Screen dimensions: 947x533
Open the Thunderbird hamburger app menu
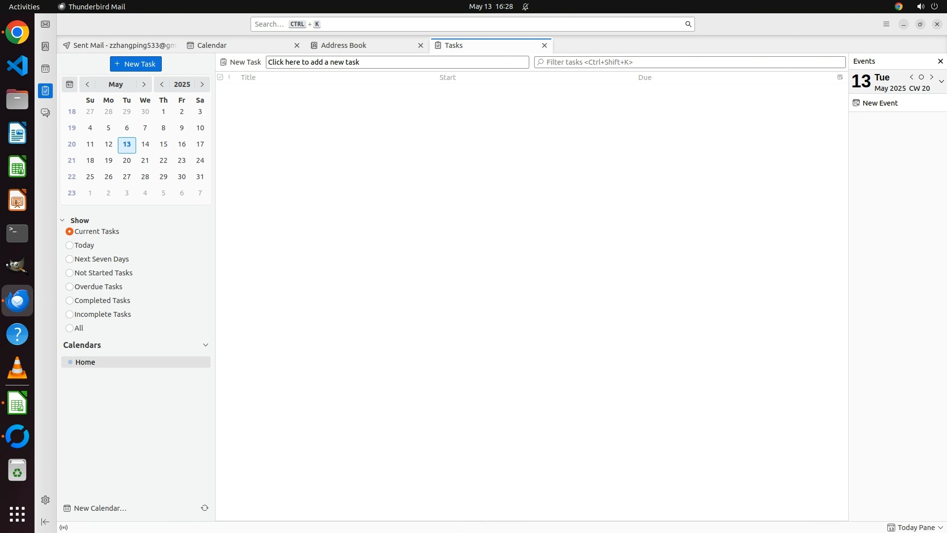coord(886,24)
